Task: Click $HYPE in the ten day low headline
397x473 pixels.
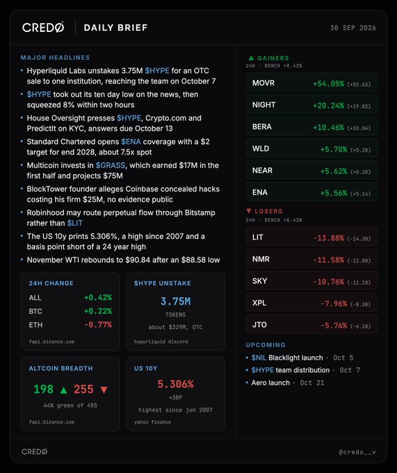Action: point(39,95)
